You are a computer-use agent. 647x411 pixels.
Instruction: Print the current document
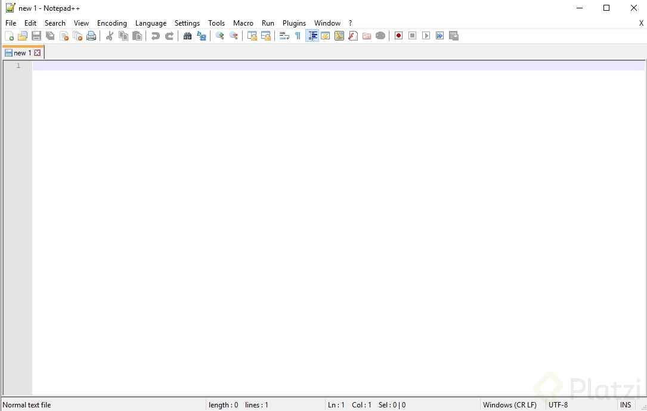tap(91, 36)
